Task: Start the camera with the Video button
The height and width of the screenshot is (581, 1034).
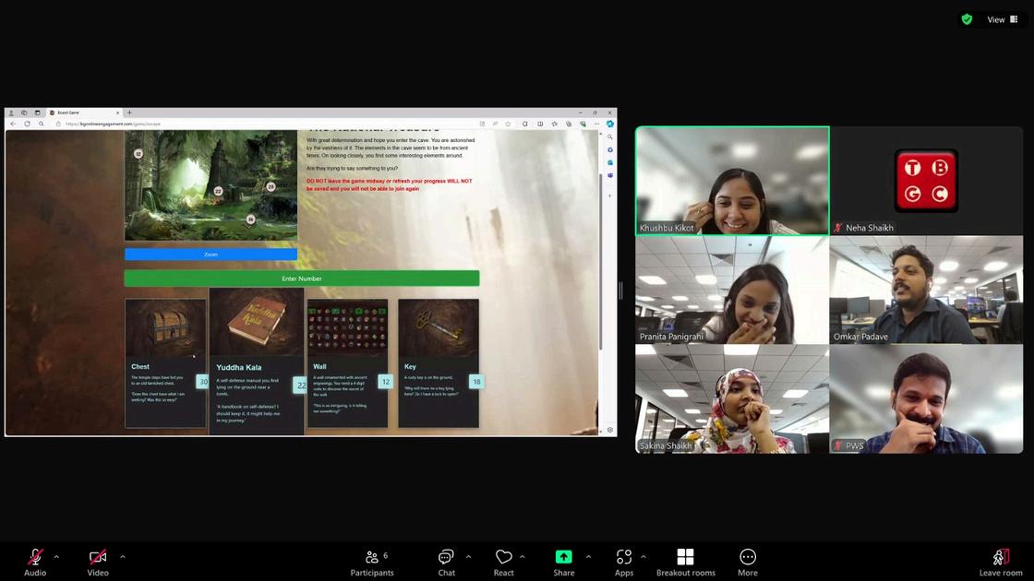Action: click(98, 563)
